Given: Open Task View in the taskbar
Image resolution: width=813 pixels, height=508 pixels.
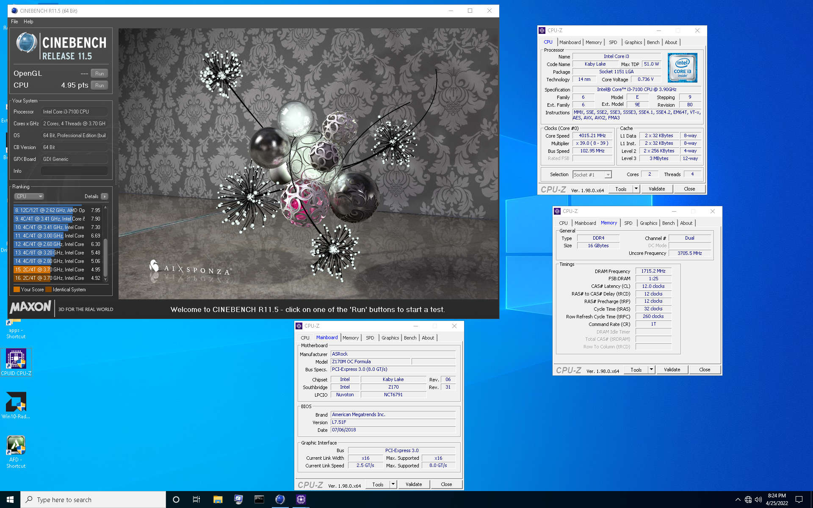Looking at the screenshot, I should tap(196, 500).
